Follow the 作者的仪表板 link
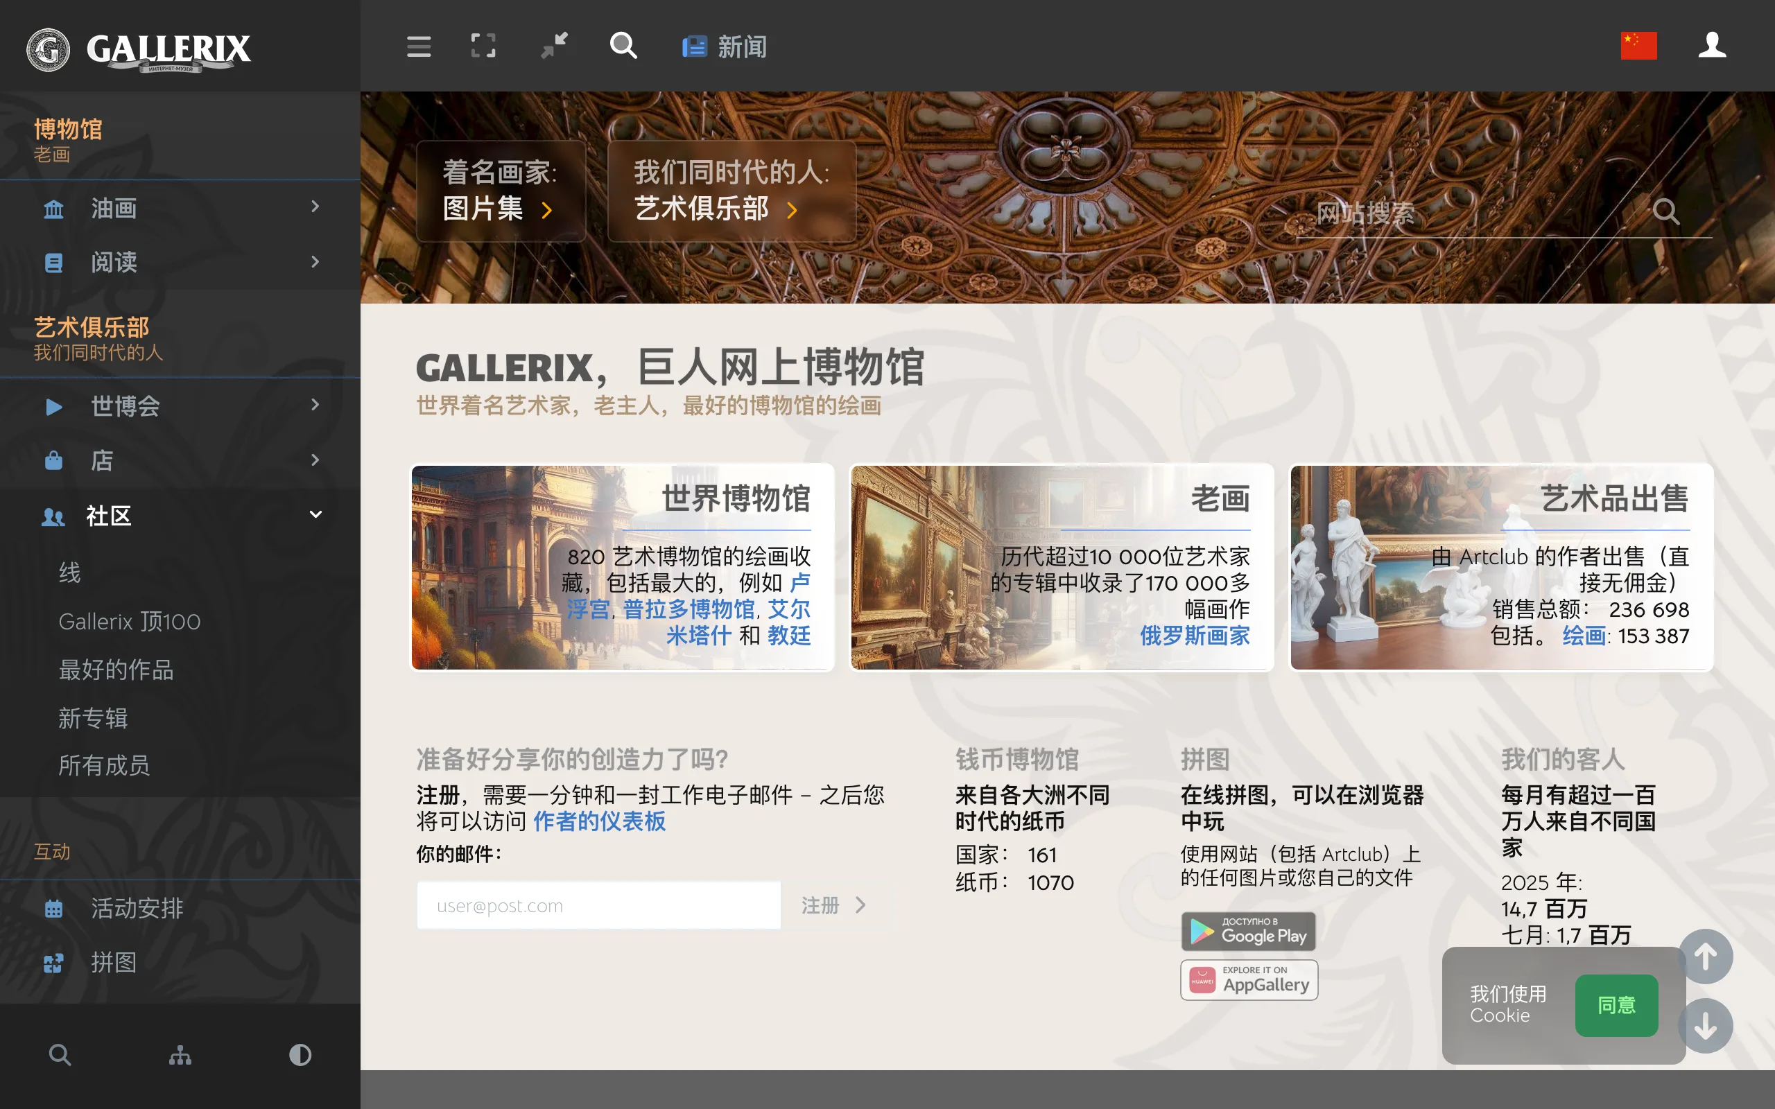This screenshot has width=1775, height=1109. tap(599, 821)
